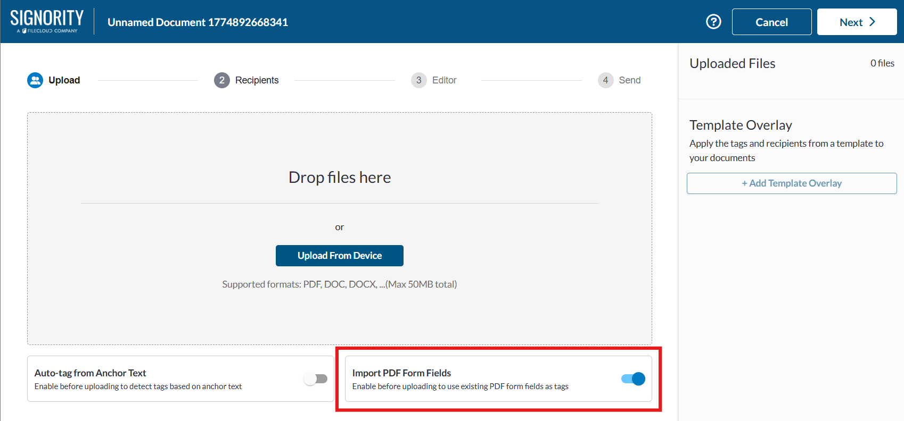Go to the Recipients step
This screenshot has height=421, width=904.
[257, 80]
